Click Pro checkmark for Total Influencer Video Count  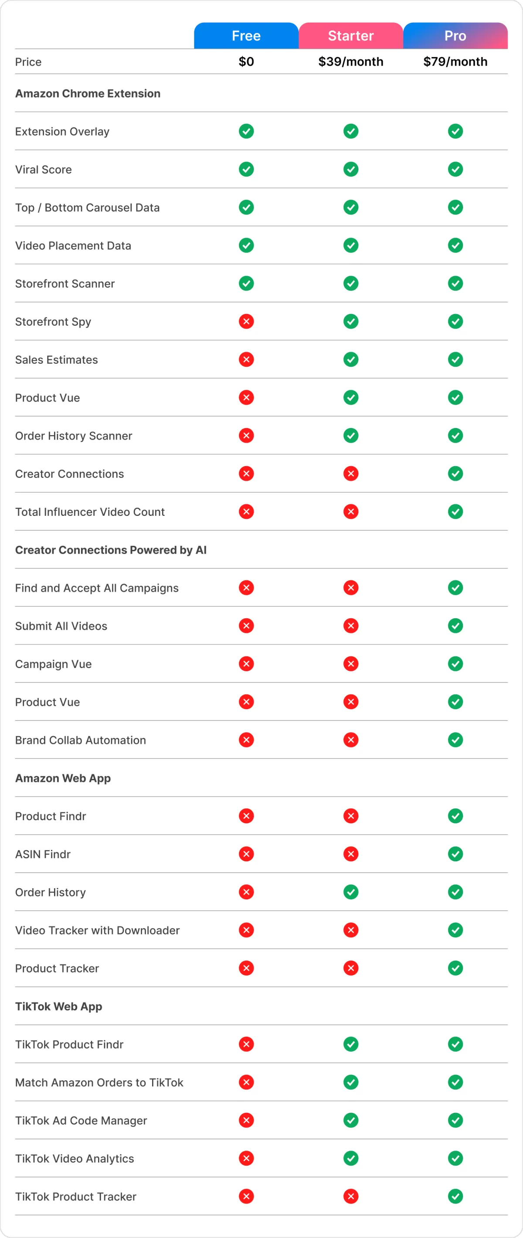[x=455, y=512]
